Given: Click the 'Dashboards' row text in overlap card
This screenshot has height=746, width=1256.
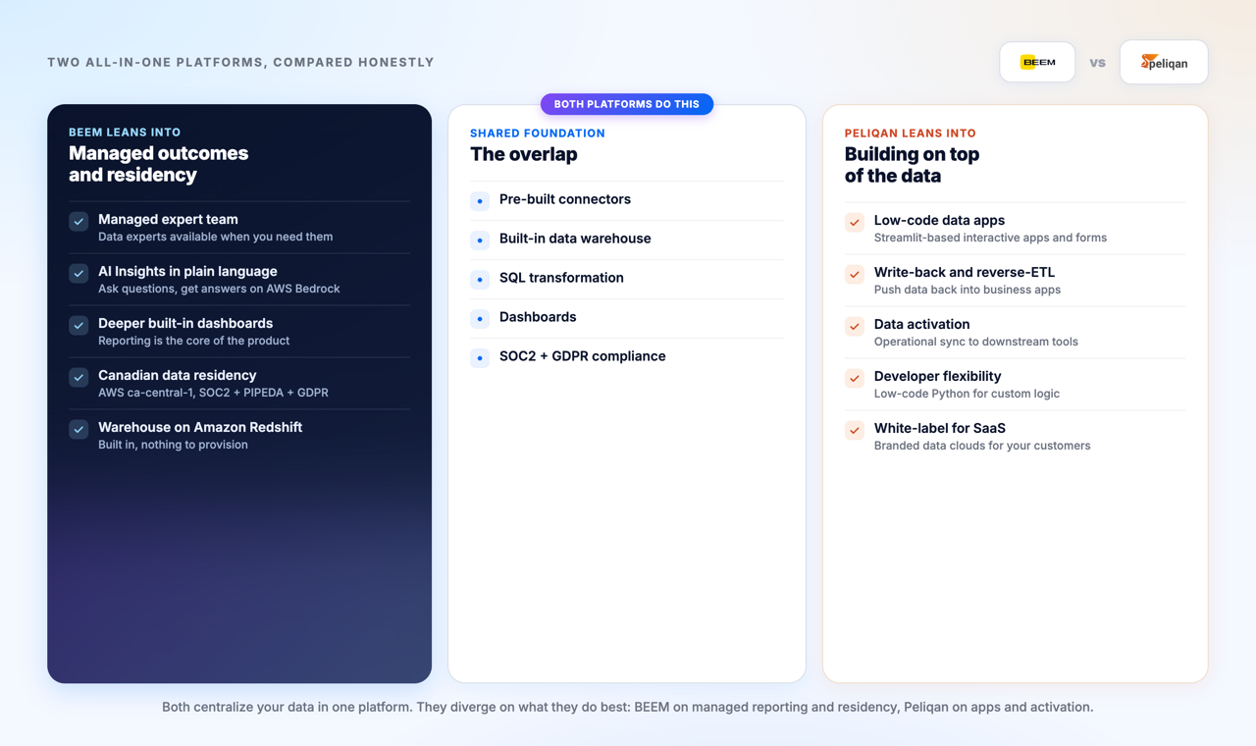Looking at the screenshot, I should tap(538, 317).
